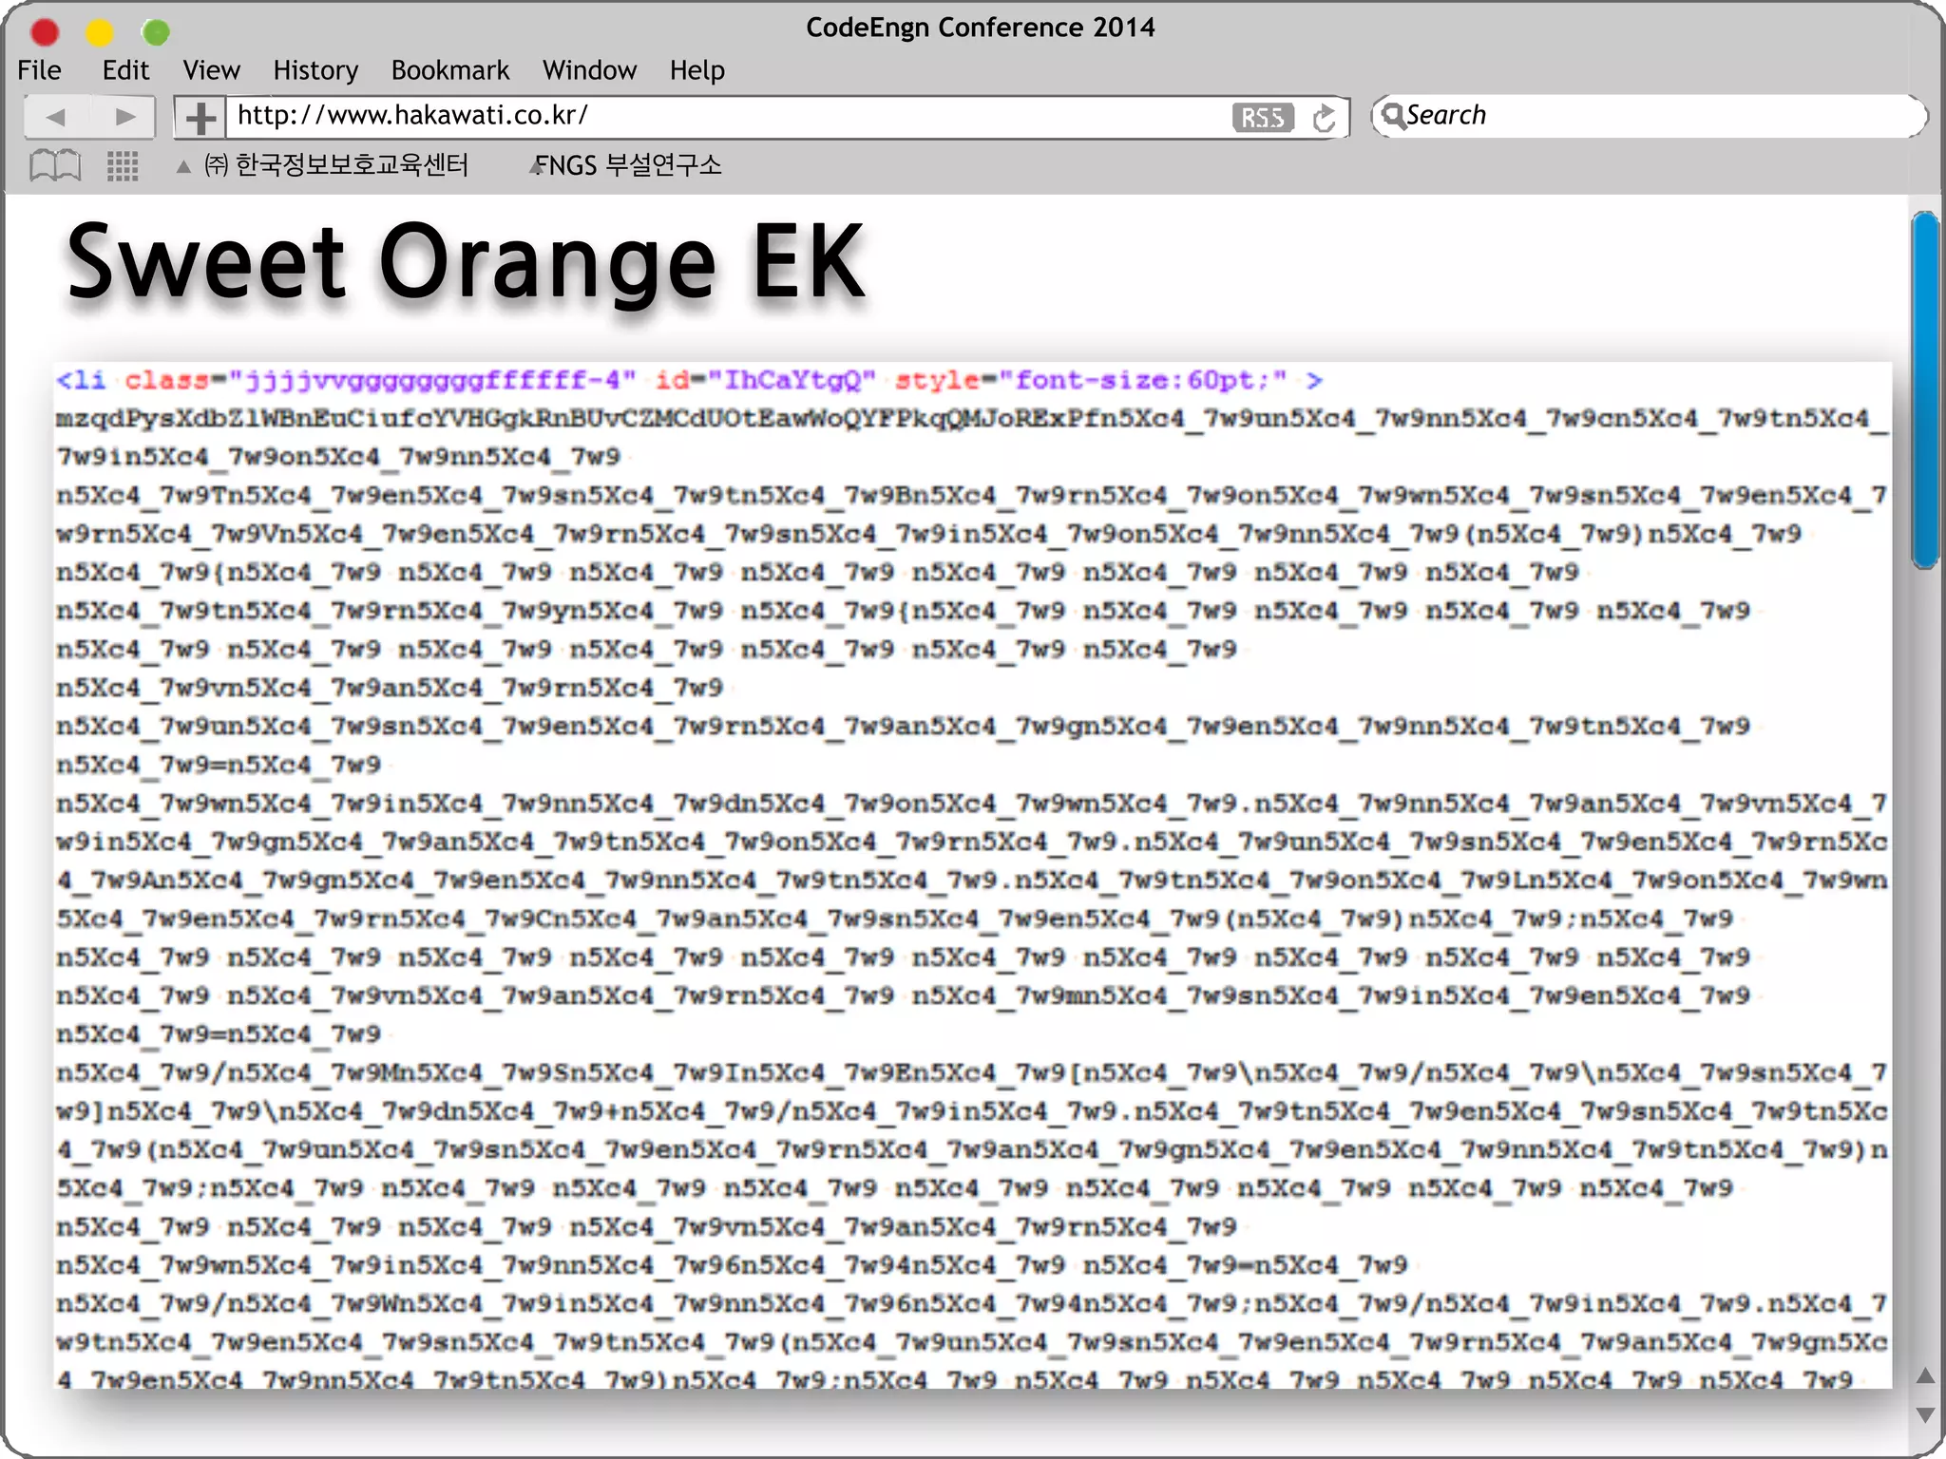The image size is (1946, 1459).
Task: Click the Sweet Orange EK heading
Action: tap(467, 261)
